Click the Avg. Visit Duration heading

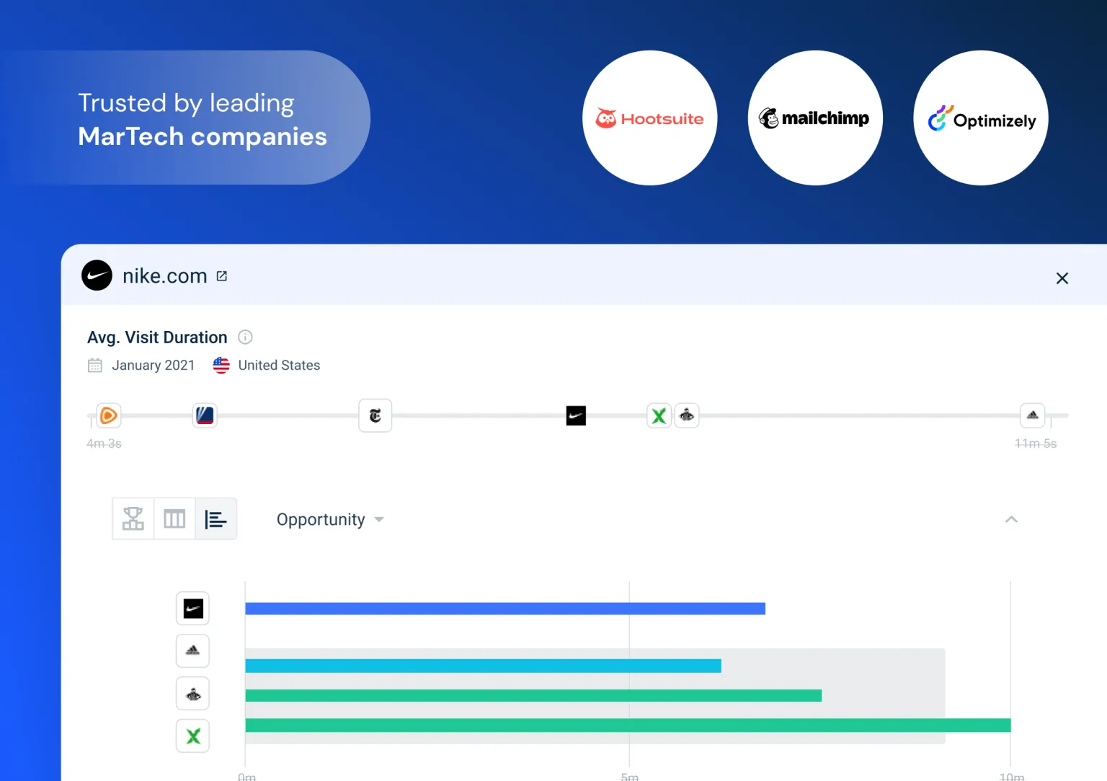point(157,337)
